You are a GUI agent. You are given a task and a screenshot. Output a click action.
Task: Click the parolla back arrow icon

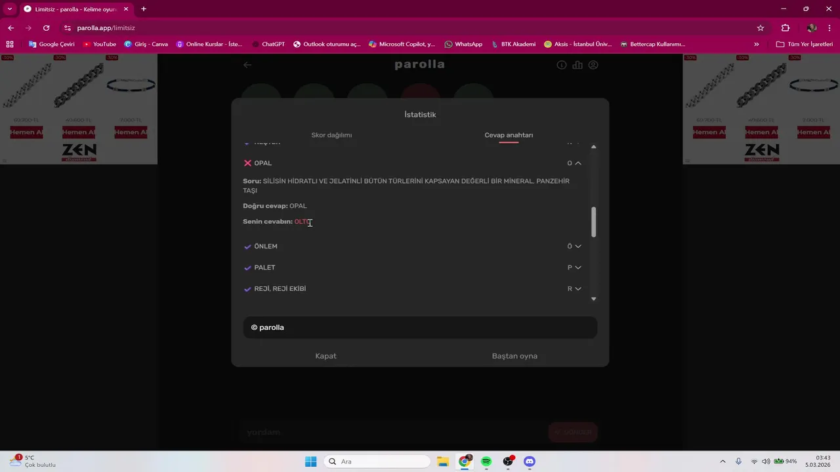[247, 65]
